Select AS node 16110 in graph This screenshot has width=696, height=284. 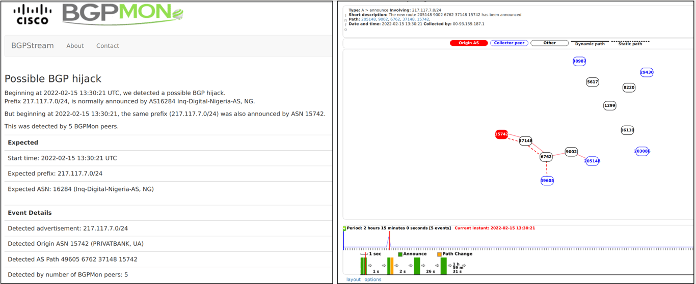tap(627, 130)
